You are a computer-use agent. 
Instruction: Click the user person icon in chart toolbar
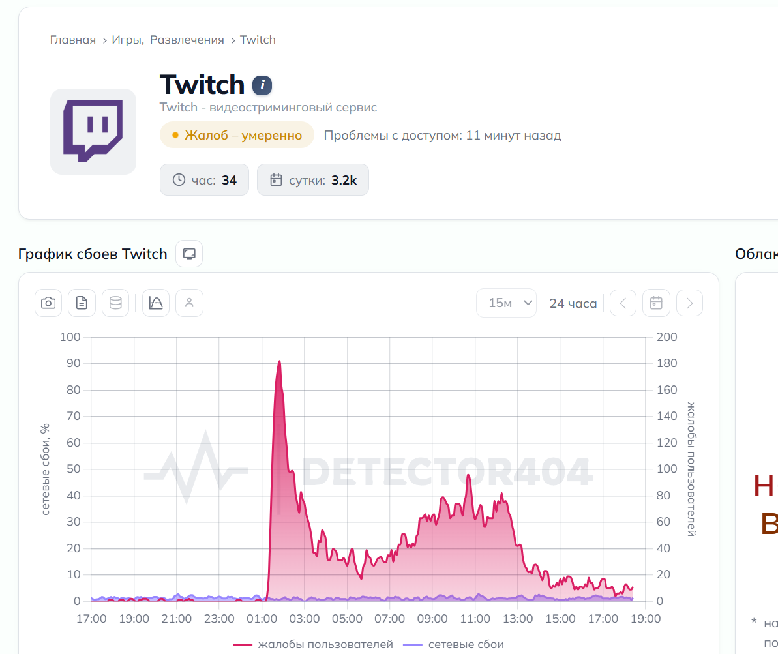(190, 303)
